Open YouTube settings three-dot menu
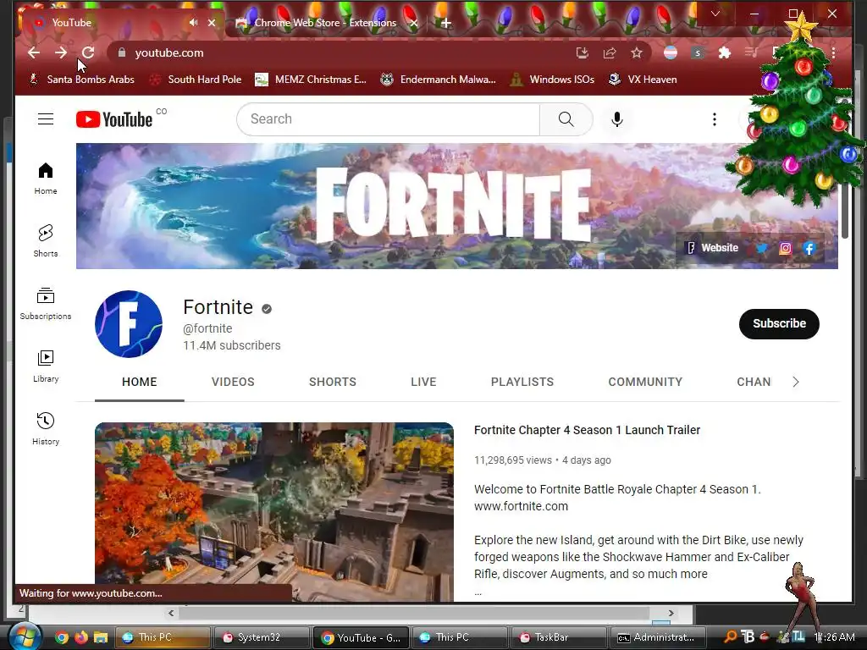Viewport: 867px width, 650px height. 715,118
